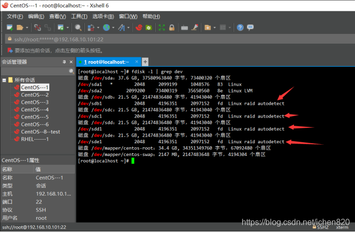Screen dimensions: 355x232
Task: Click the padlock Lock screen icon
Action: click(172, 27)
